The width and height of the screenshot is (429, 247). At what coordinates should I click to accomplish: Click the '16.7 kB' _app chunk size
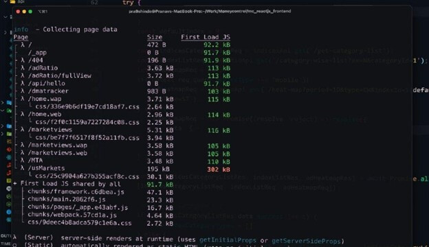tap(160, 208)
